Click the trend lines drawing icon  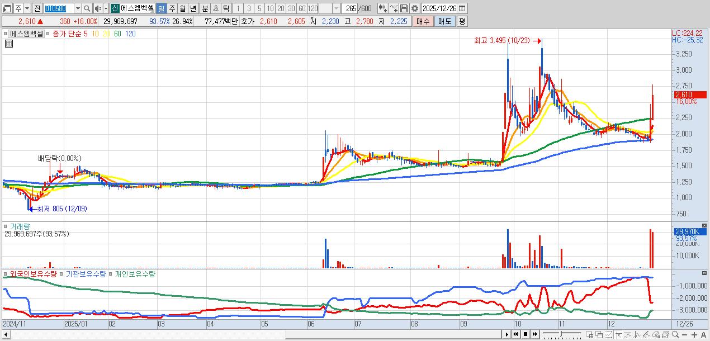click(x=647, y=334)
